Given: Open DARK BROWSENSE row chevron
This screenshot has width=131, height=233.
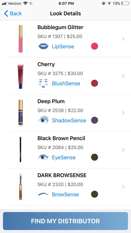Looking at the screenshot, I should (123, 187).
